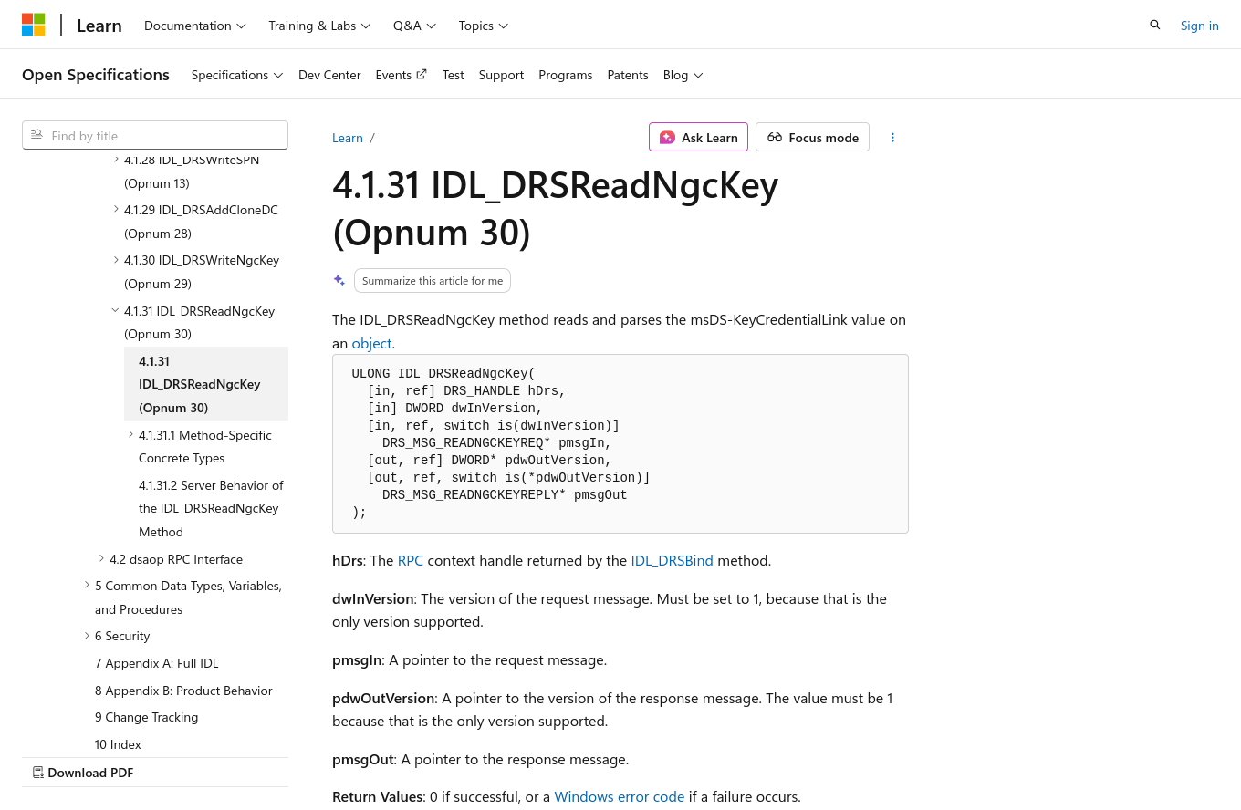Open search with magnifier icon

tap(1155, 26)
